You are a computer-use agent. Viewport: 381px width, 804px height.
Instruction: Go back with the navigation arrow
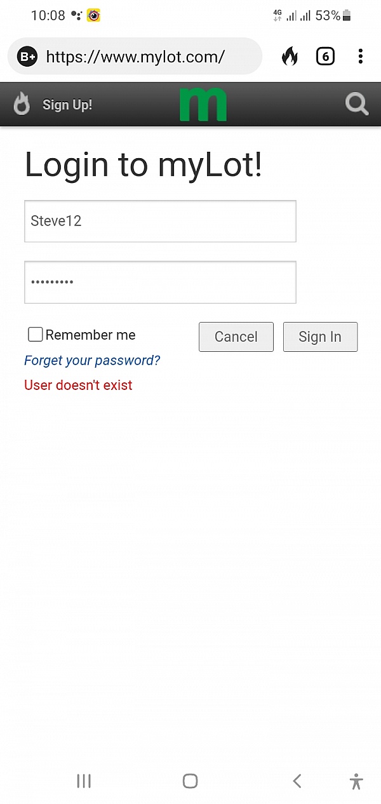click(x=297, y=781)
